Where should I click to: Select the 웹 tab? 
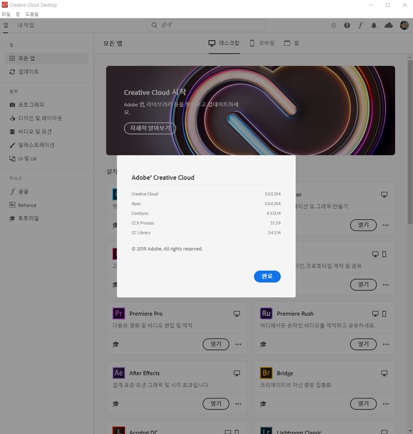(x=292, y=43)
